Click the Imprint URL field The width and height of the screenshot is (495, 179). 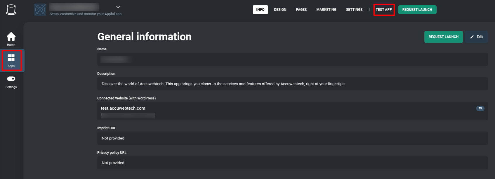tap(292, 138)
